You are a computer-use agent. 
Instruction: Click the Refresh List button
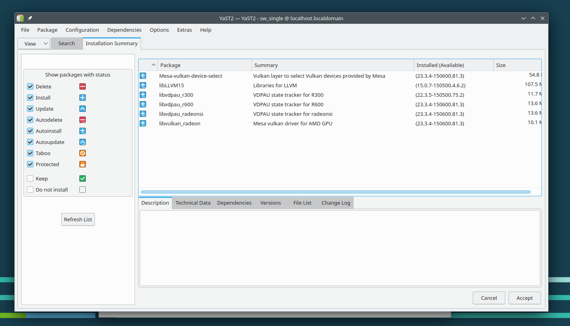78,219
